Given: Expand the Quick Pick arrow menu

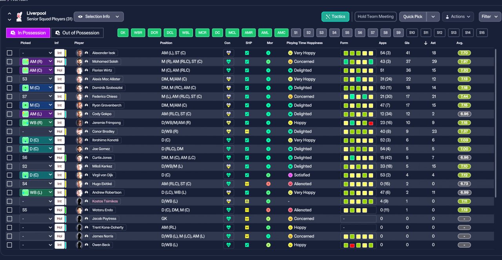Looking at the screenshot, I should (433, 16).
